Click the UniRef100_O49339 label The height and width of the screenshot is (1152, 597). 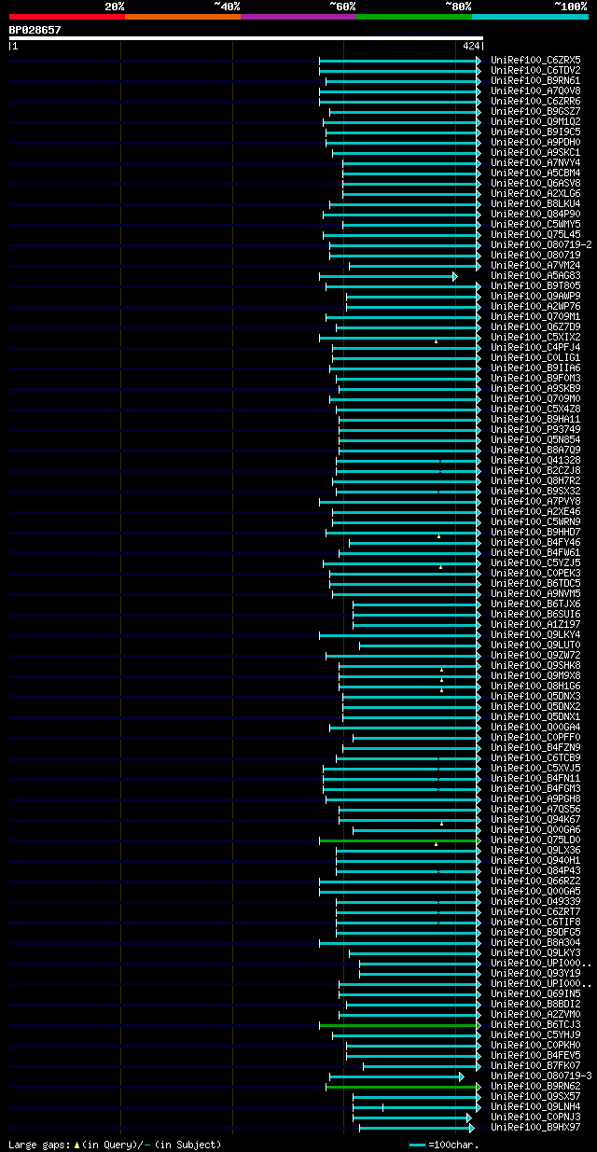(x=535, y=901)
